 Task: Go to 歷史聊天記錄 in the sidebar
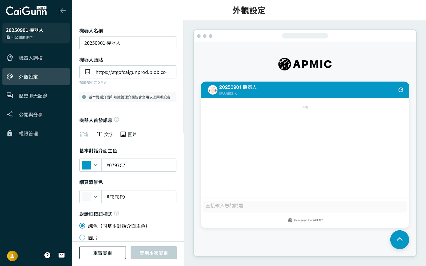point(33,96)
